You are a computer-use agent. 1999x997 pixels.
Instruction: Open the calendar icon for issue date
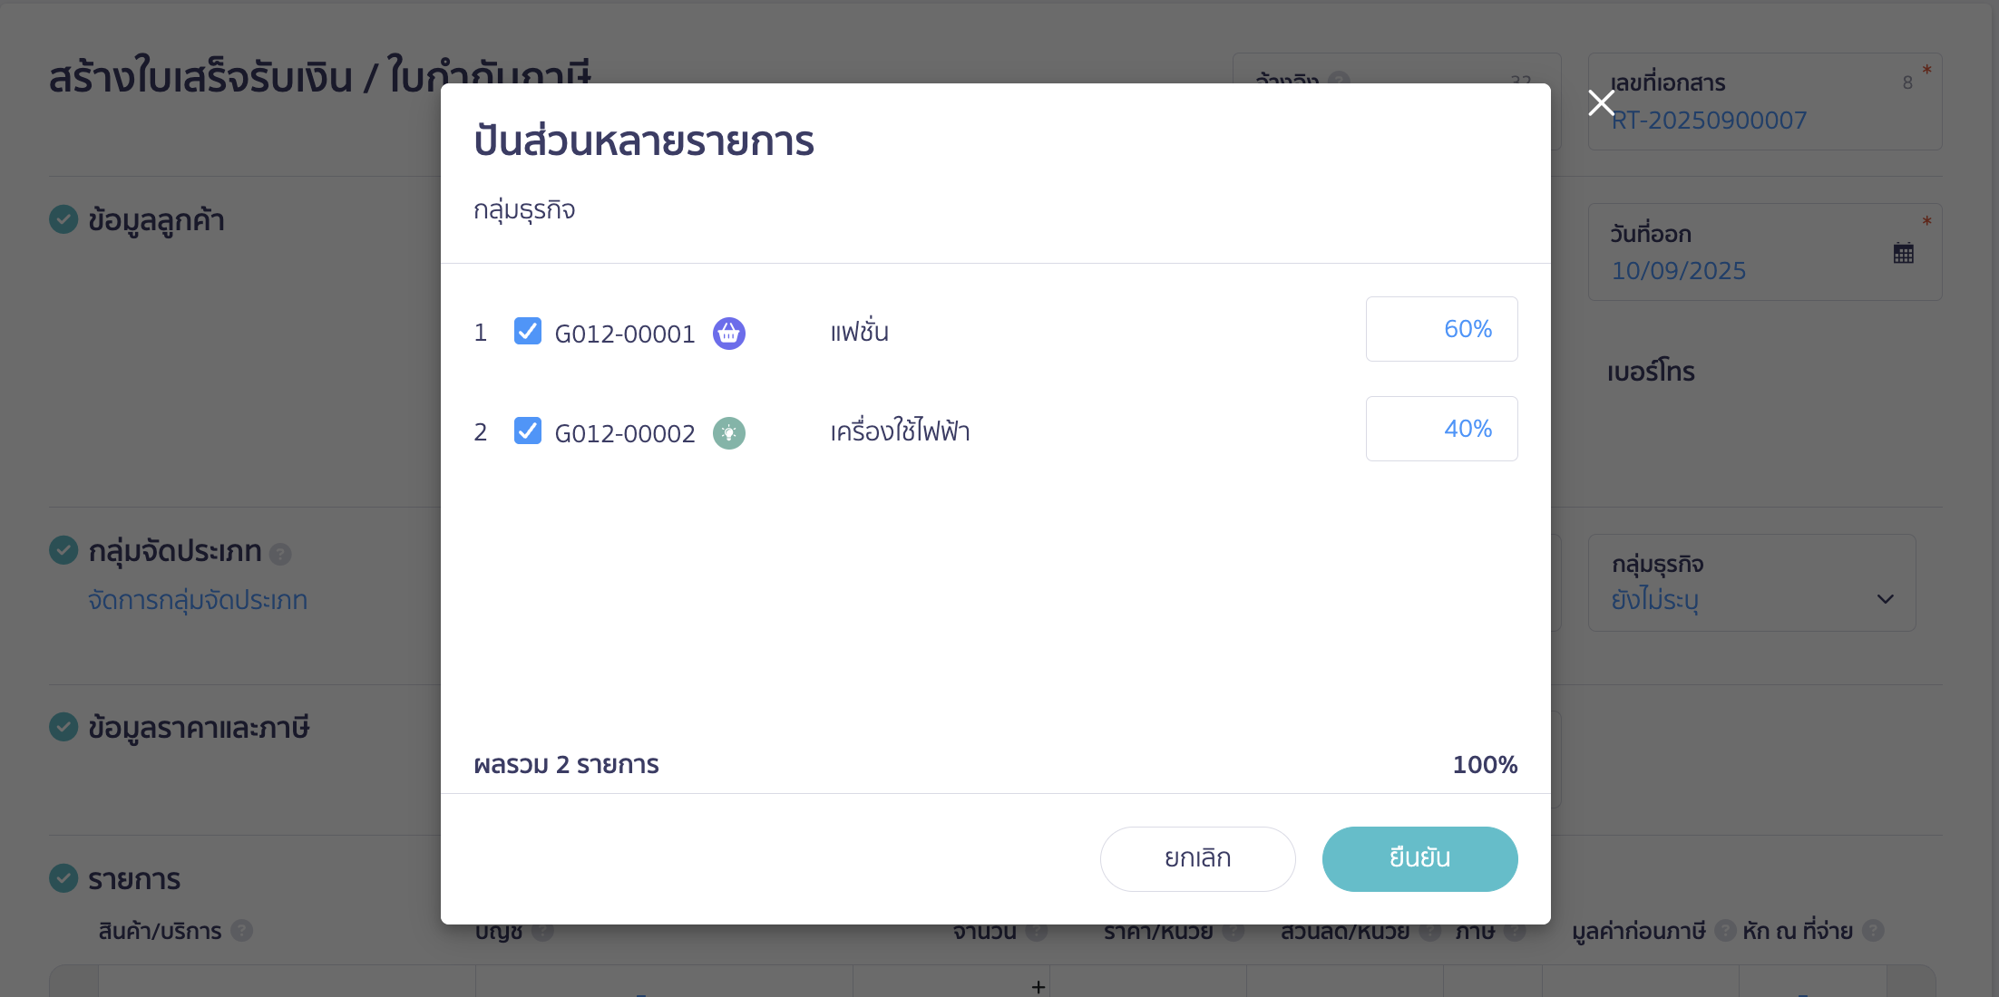(1904, 254)
